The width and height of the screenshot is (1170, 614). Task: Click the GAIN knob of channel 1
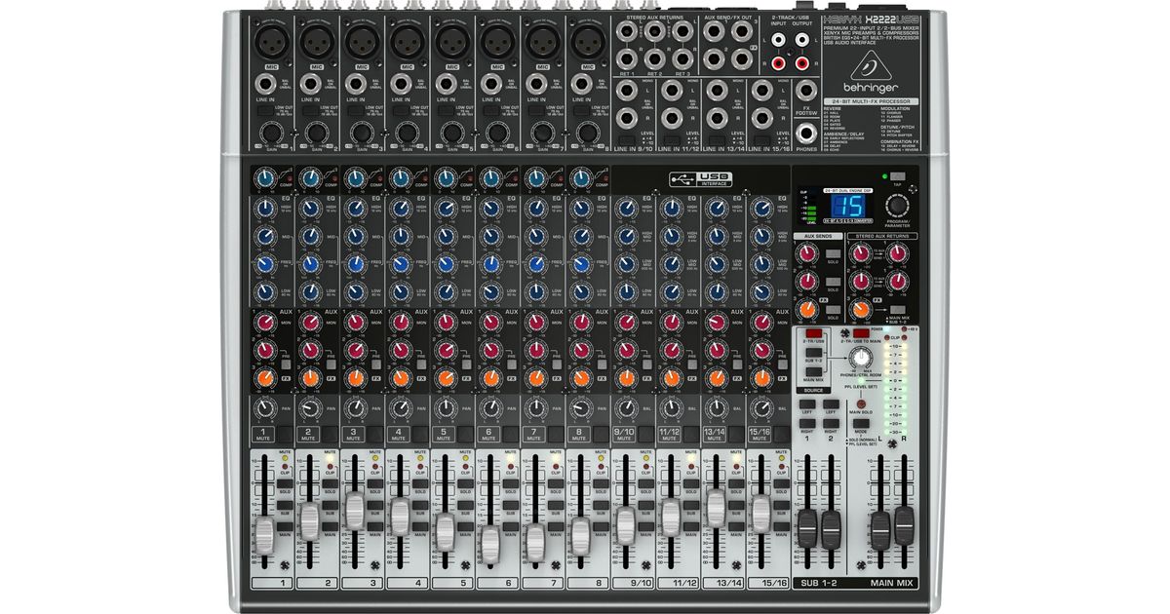(271, 132)
